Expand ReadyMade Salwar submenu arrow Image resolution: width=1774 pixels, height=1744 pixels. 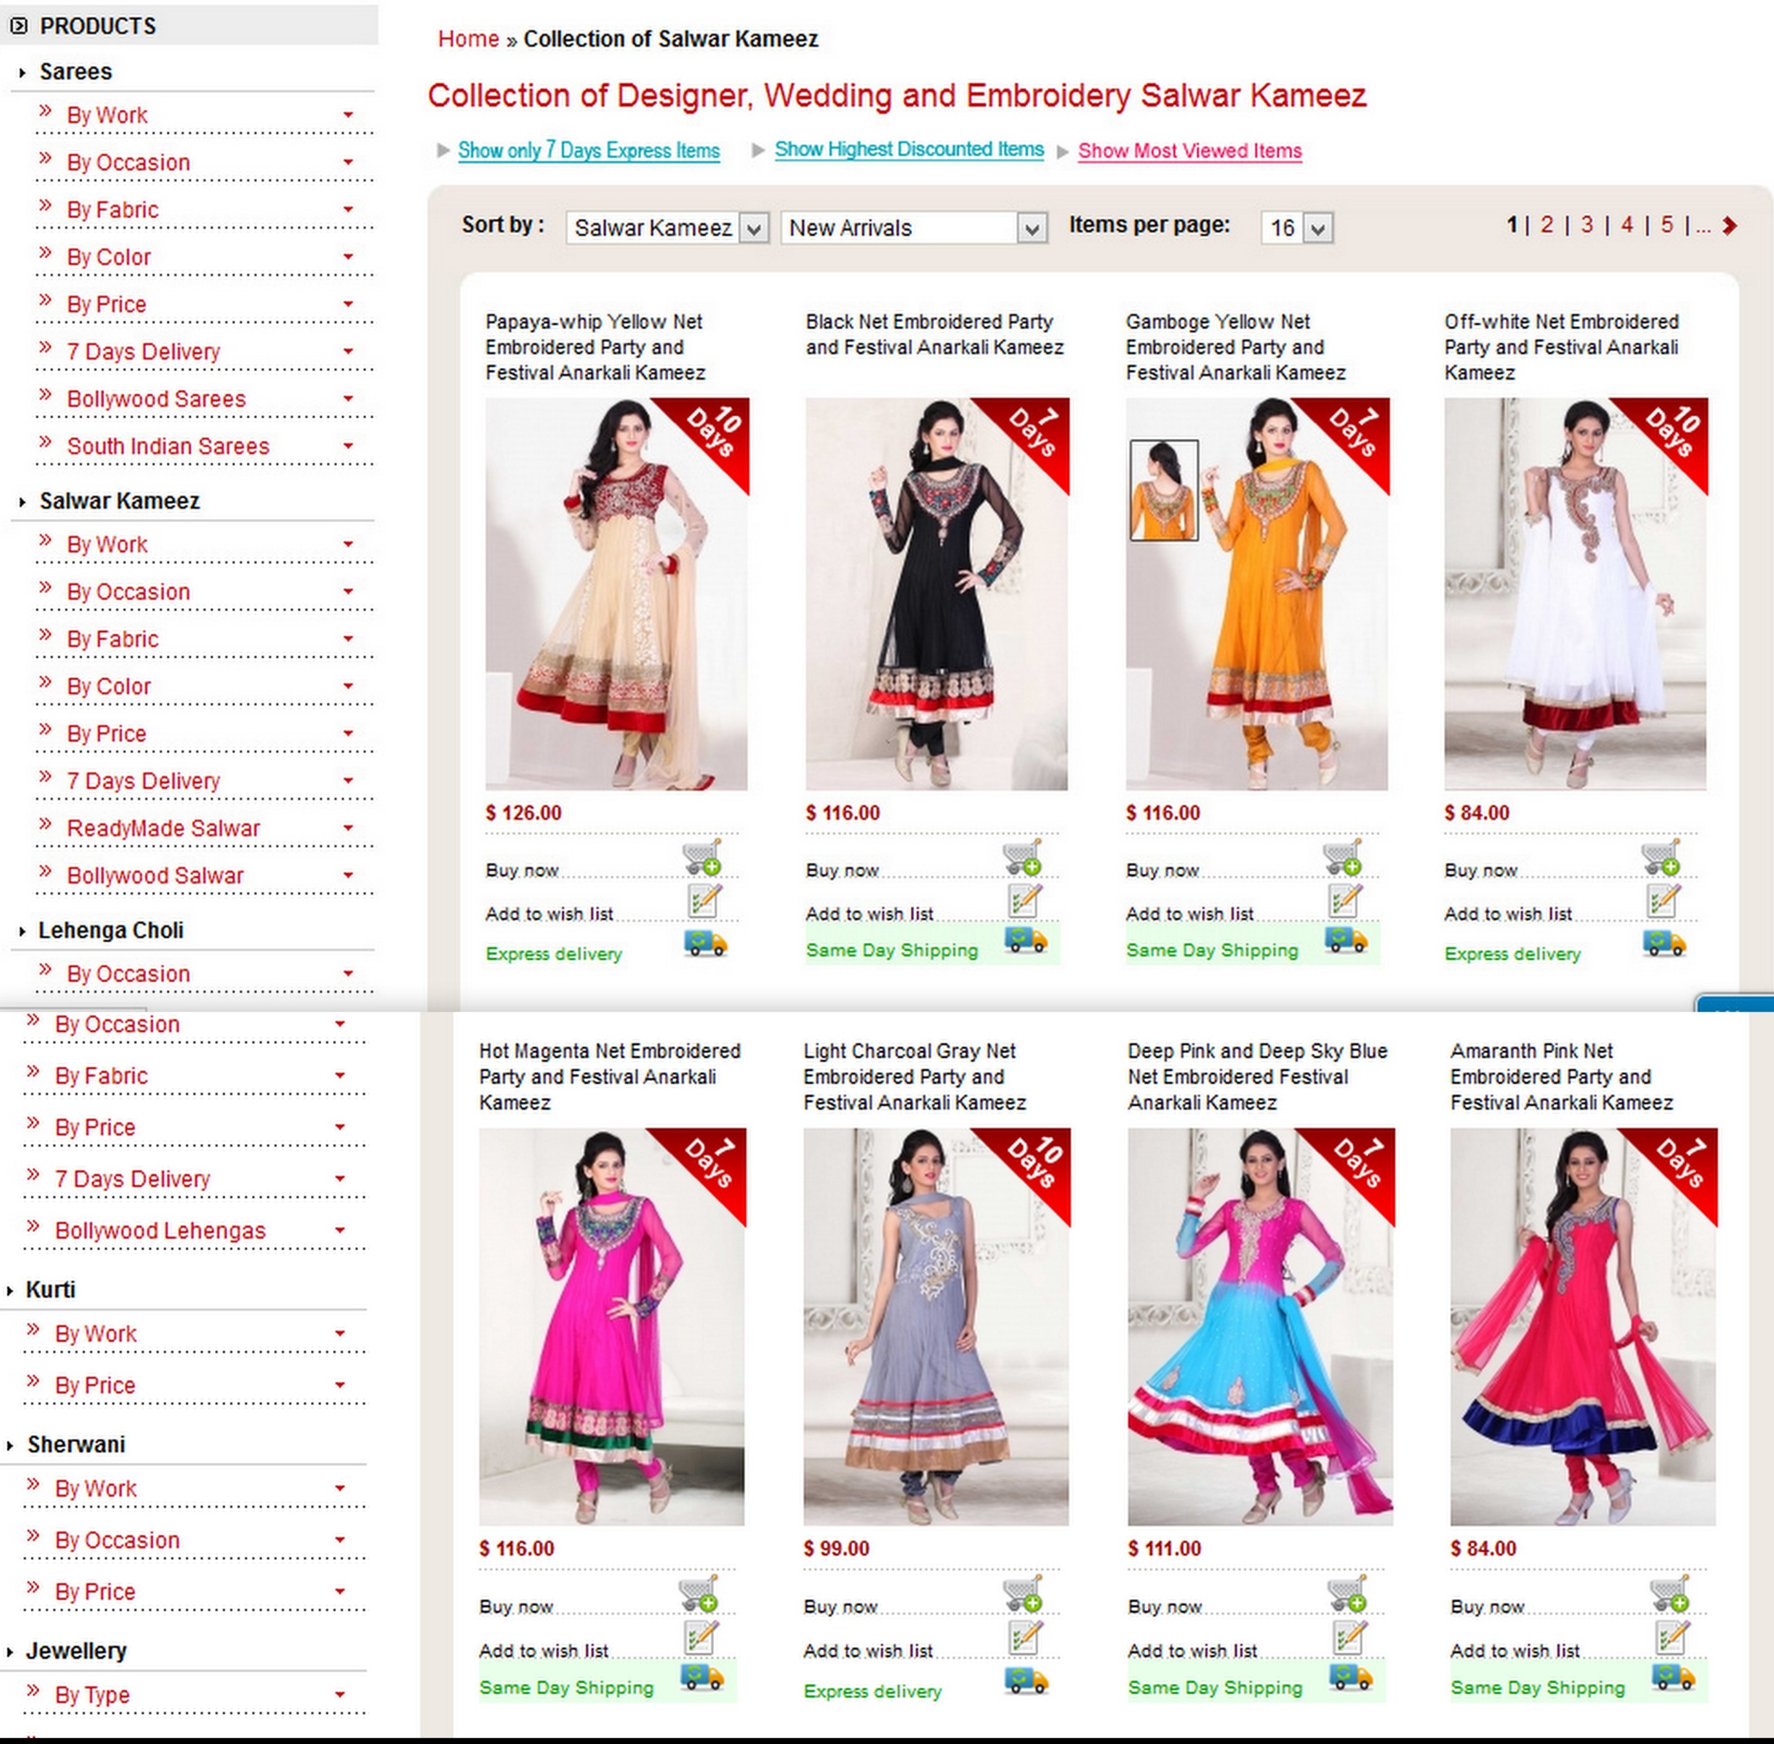tap(348, 828)
